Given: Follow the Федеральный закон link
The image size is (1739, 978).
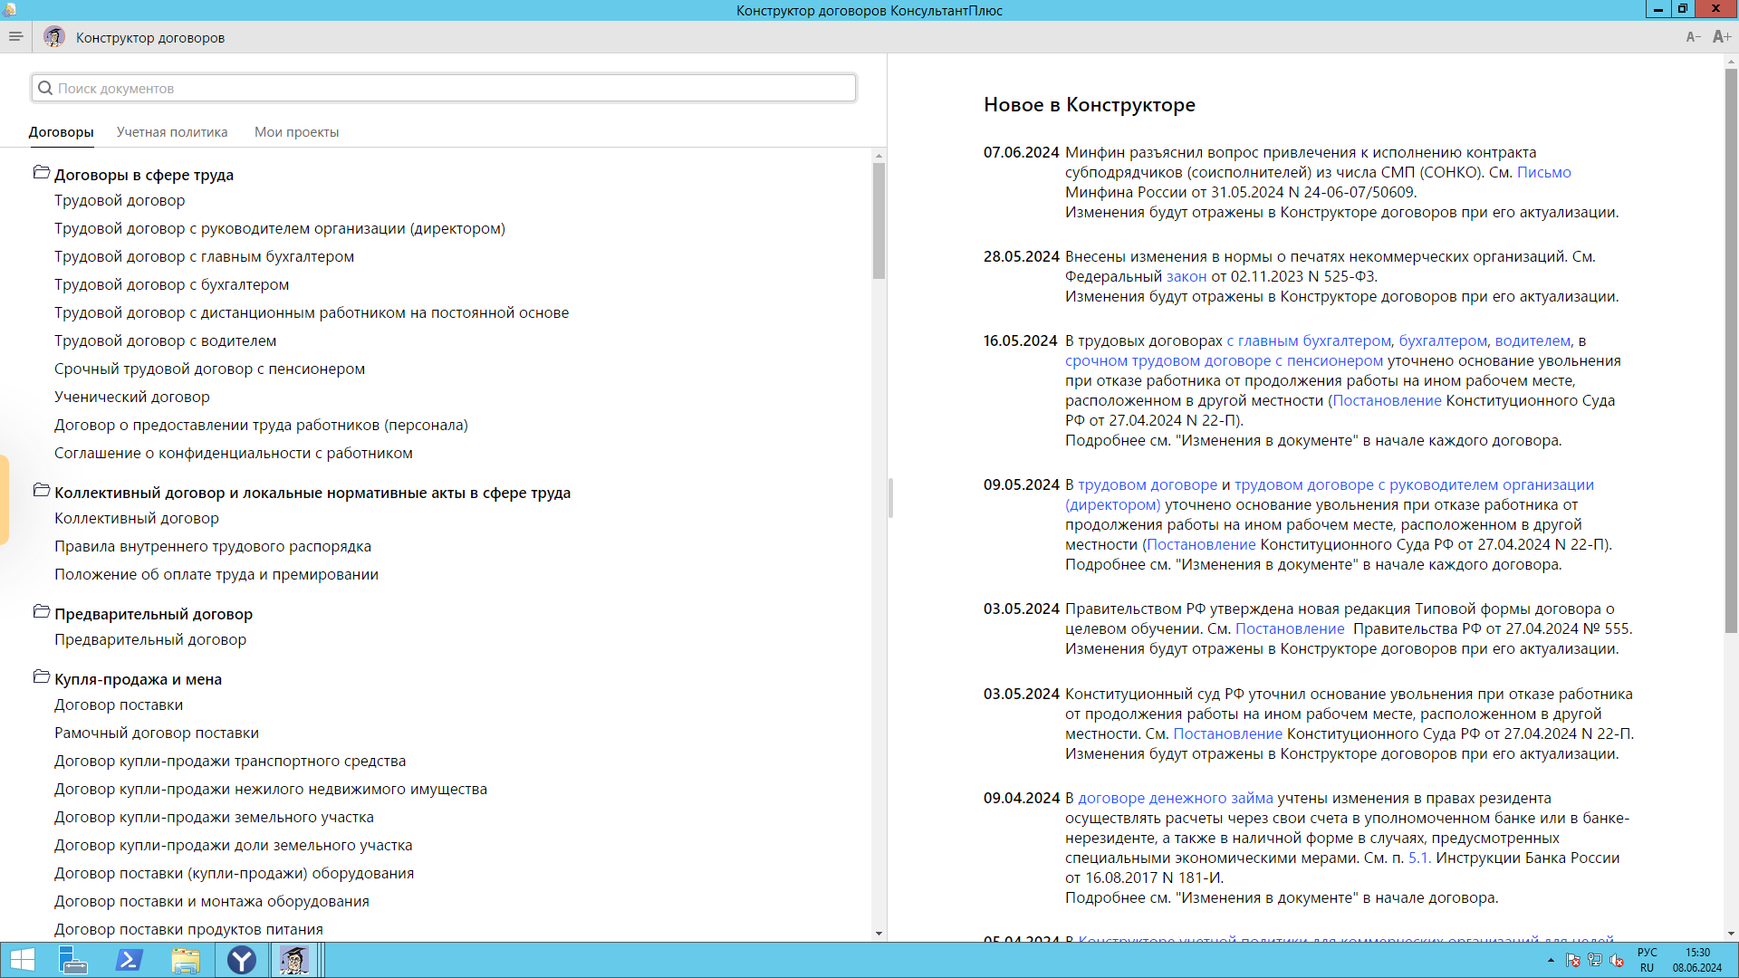Looking at the screenshot, I should click(1186, 276).
